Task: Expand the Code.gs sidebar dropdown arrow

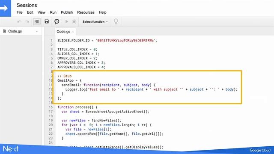Action: (37, 31)
